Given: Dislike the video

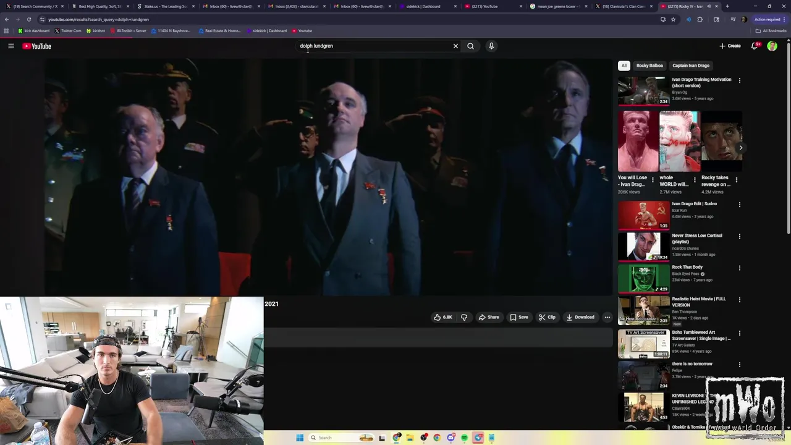Looking at the screenshot, I should [464, 317].
